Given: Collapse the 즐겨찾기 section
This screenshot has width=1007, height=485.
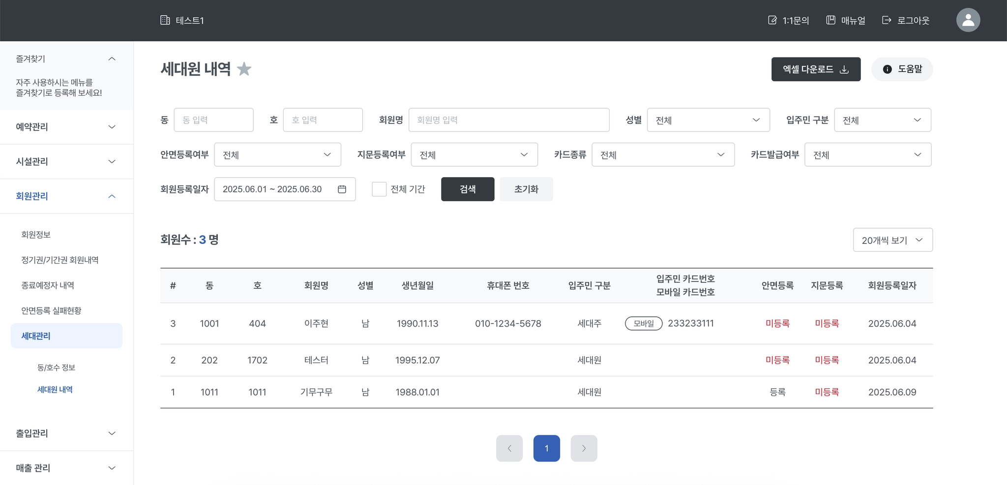Looking at the screenshot, I should 112,59.
